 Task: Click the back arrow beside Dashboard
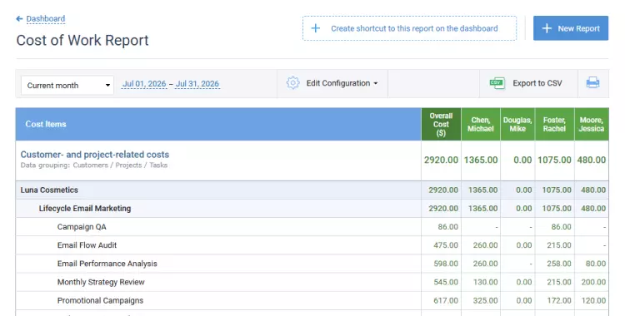tap(19, 18)
